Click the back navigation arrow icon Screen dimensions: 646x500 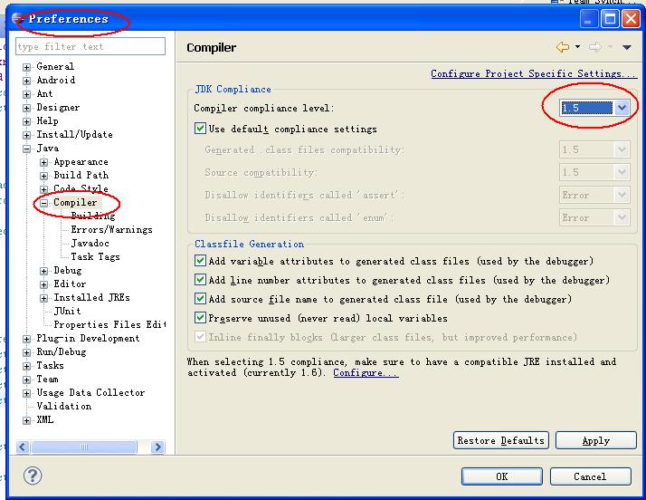[563, 47]
